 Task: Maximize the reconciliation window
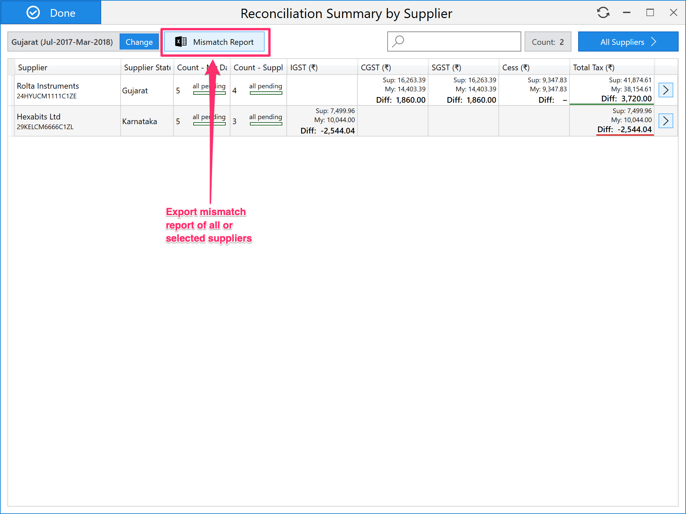pos(650,13)
